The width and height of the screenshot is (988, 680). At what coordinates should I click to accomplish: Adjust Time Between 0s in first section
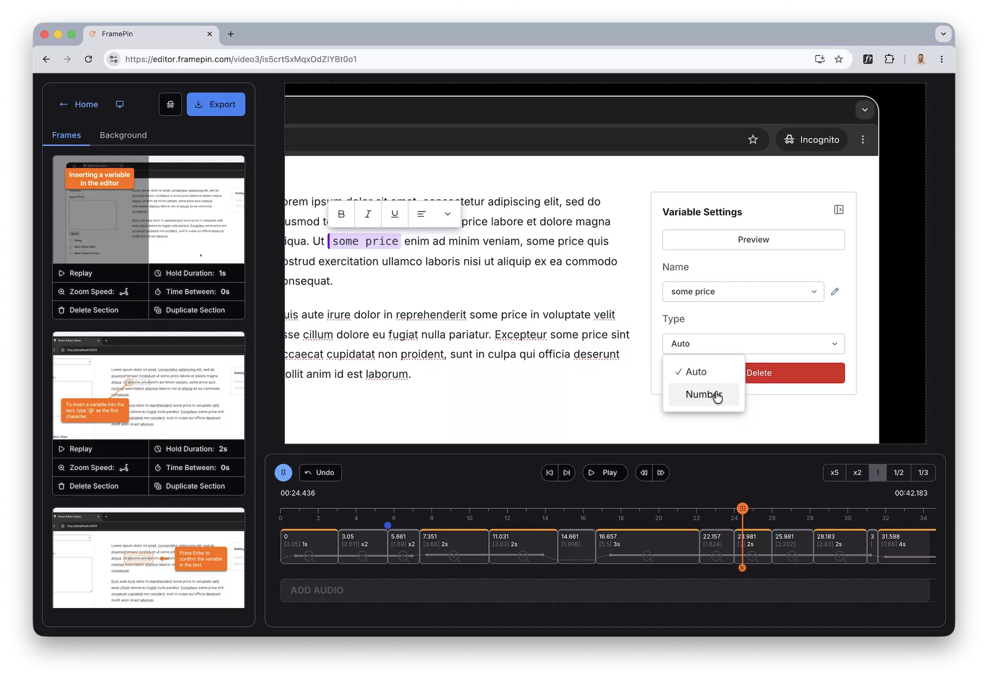point(197,291)
